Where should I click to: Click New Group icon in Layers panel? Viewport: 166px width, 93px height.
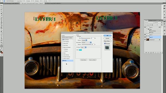[156, 53]
